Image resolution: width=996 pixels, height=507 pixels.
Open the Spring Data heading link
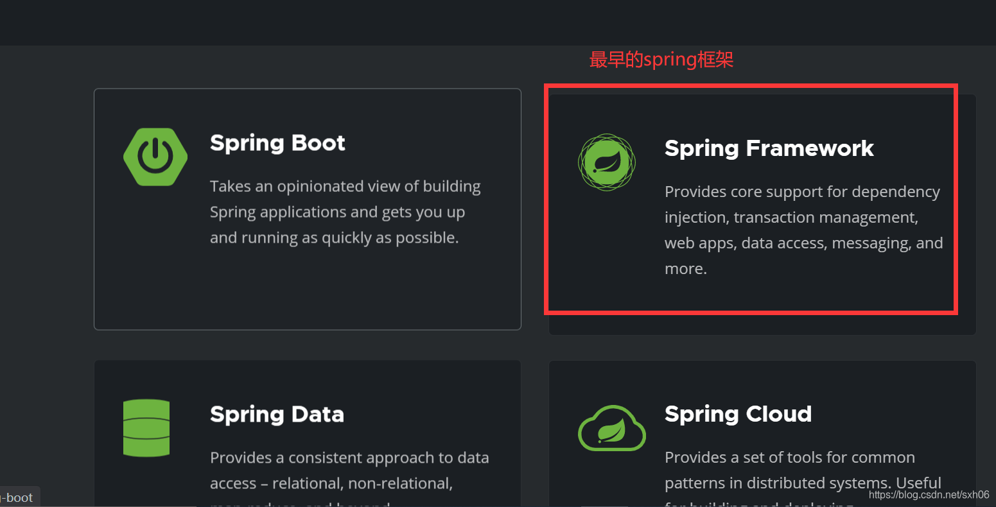[277, 415]
